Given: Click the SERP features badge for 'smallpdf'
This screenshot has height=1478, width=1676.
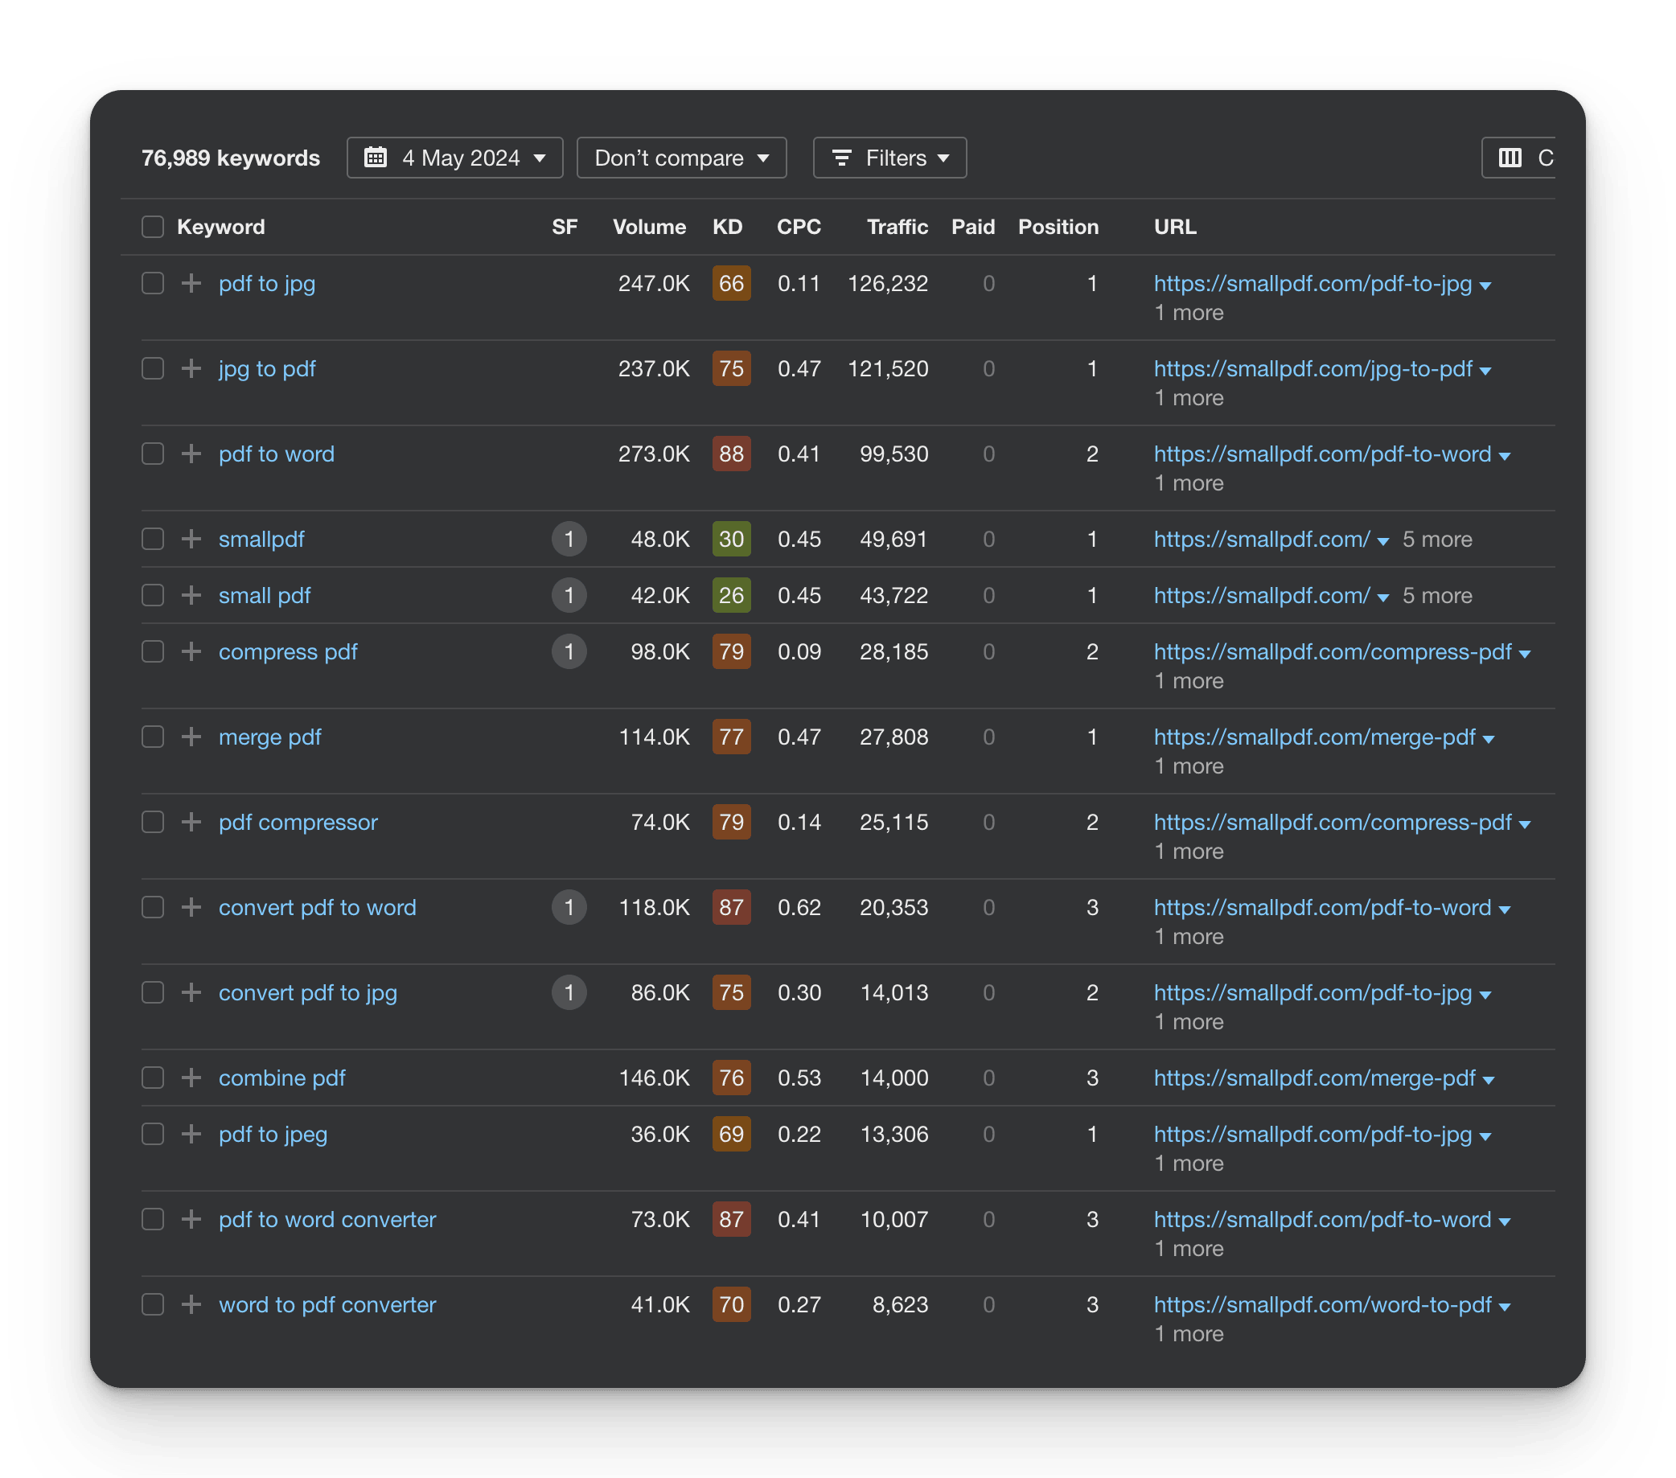Looking at the screenshot, I should click(569, 540).
